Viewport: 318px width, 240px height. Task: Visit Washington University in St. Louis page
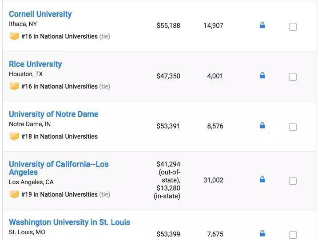coord(69,222)
